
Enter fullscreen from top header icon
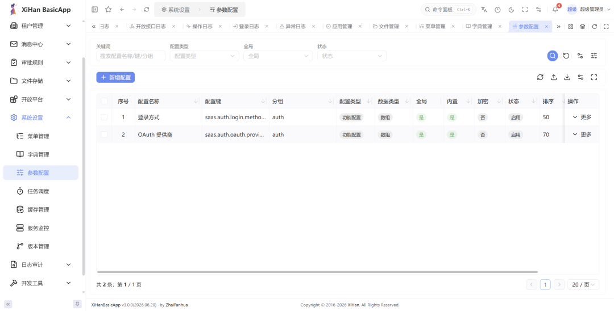pos(525,10)
